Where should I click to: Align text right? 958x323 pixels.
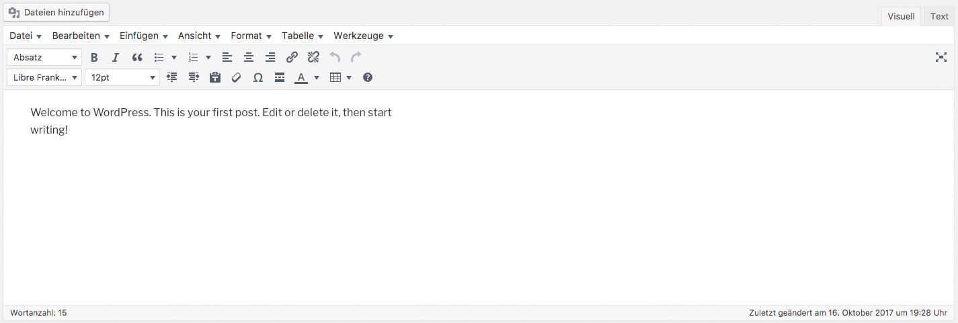coord(270,57)
